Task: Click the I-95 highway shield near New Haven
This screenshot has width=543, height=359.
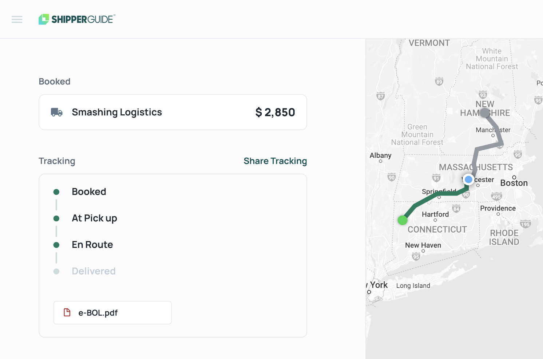Action: click(416, 257)
